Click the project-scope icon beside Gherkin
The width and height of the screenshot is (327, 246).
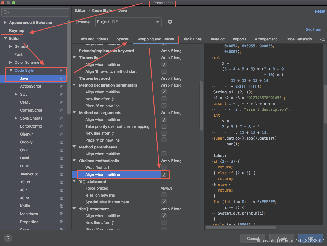61,134
